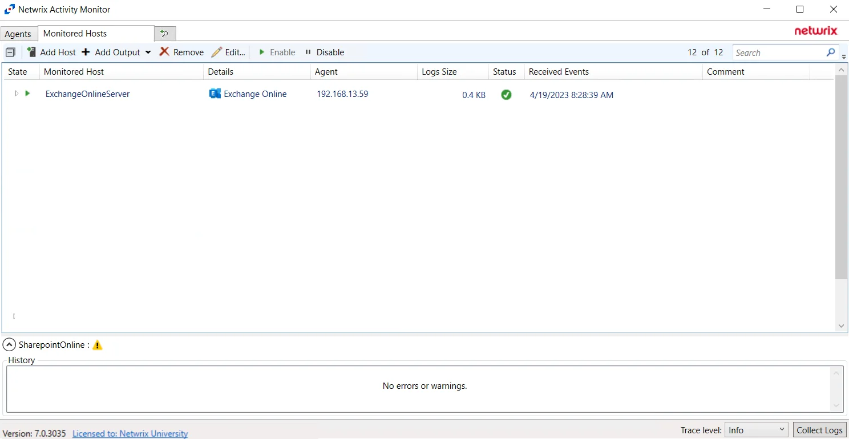This screenshot has width=849, height=439.
Task: Click the Enable play button in the toolbar
Action: click(277, 52)
